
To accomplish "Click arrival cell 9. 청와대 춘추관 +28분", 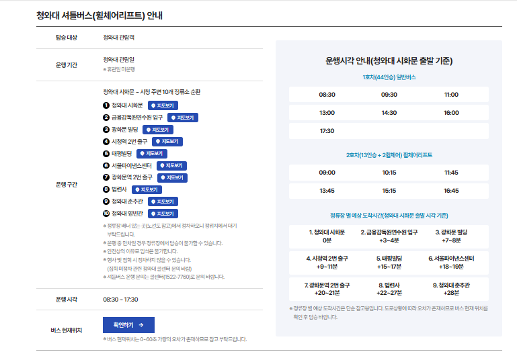I will (x=451, y=289).
